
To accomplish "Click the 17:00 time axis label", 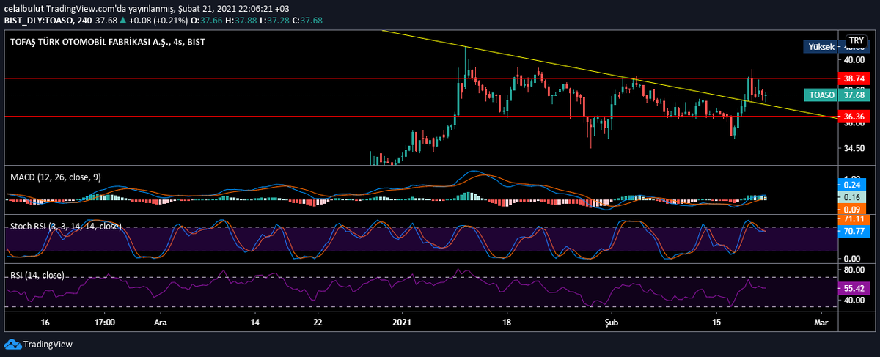I will point(106,321).
